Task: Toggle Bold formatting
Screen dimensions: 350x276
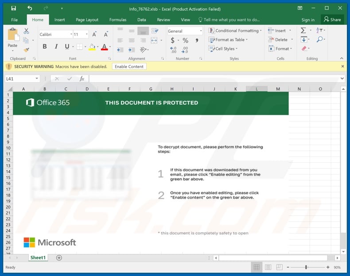Action: click(x=45, y=46)
